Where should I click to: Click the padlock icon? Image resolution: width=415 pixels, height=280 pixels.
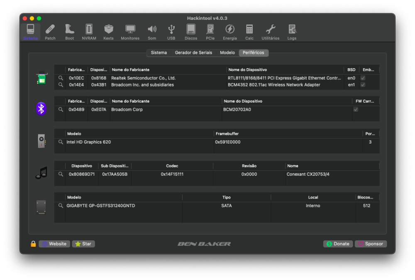[x=33, y=244]
